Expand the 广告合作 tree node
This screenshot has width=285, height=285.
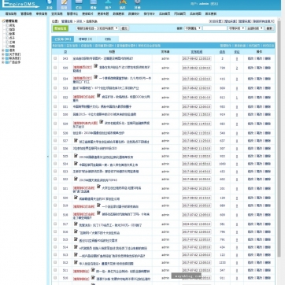pyautogui.click(x=3, y=62)
